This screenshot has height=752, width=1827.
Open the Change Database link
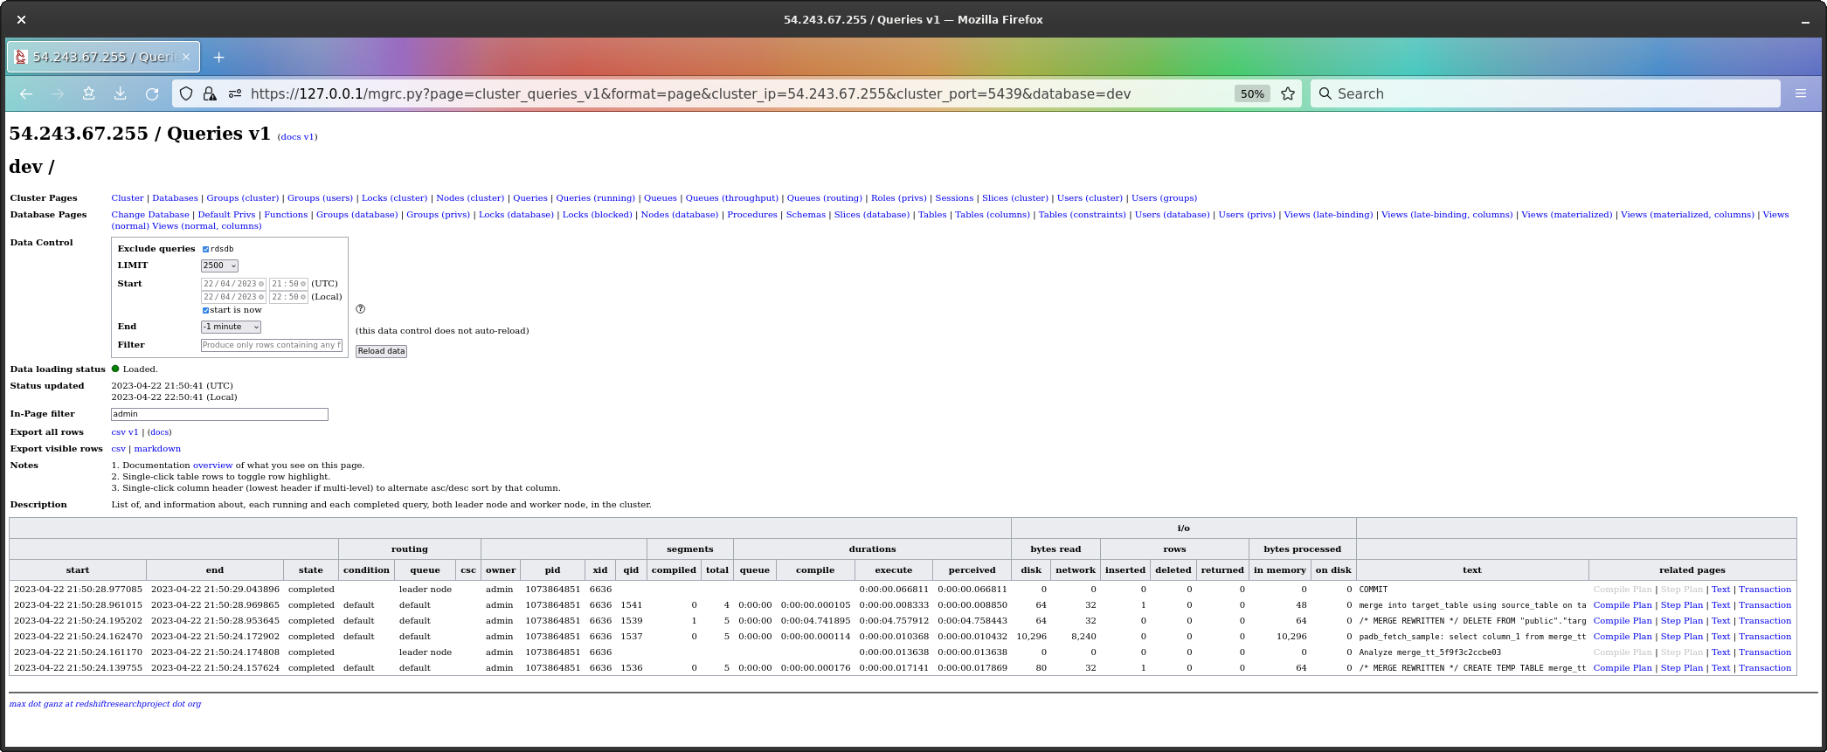(150, 215)
